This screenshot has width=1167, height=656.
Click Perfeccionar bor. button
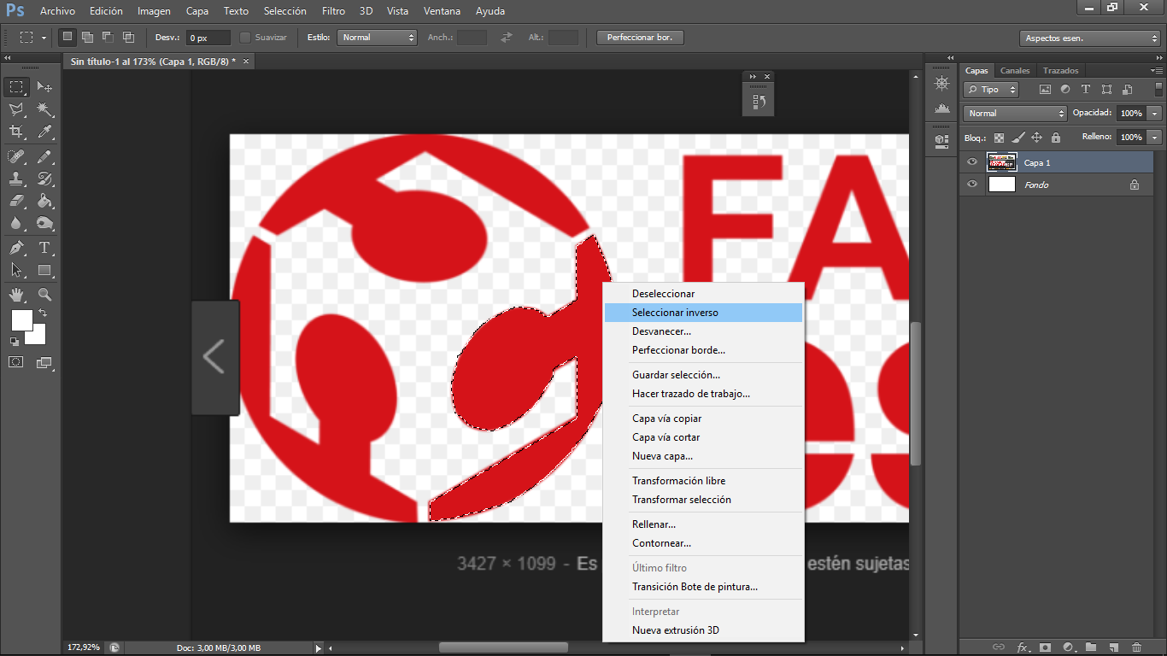(x=640, y=38)
